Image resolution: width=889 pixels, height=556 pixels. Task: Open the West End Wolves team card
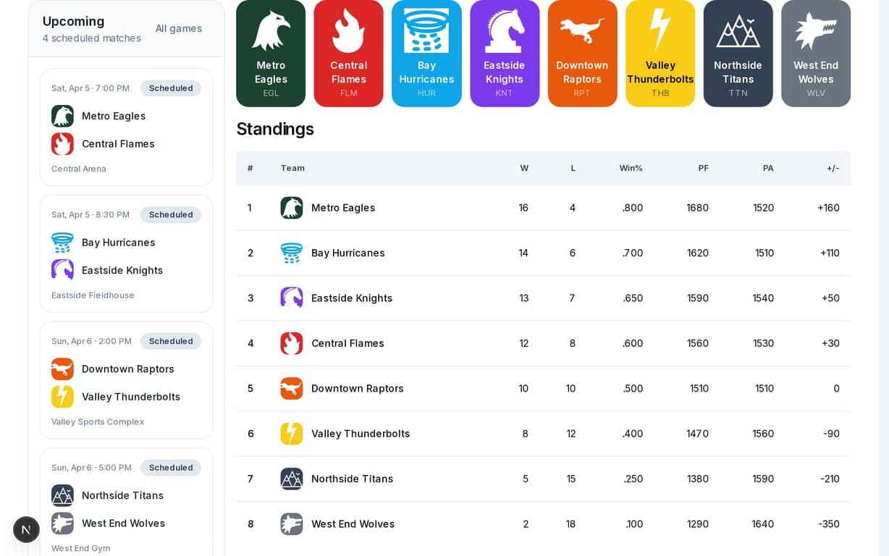tap(816, 54)
